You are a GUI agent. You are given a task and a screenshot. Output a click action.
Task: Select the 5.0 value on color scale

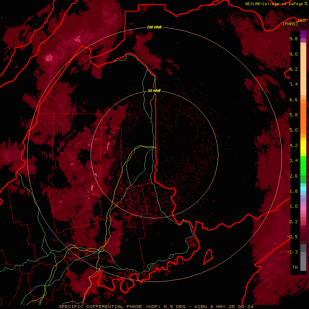tap(294, 130)
